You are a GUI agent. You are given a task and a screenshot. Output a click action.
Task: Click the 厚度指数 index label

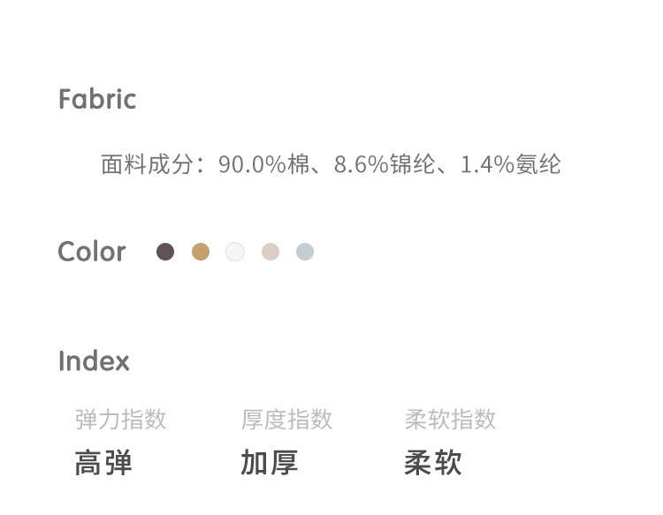pyautogui.click(x=286, y=419)
